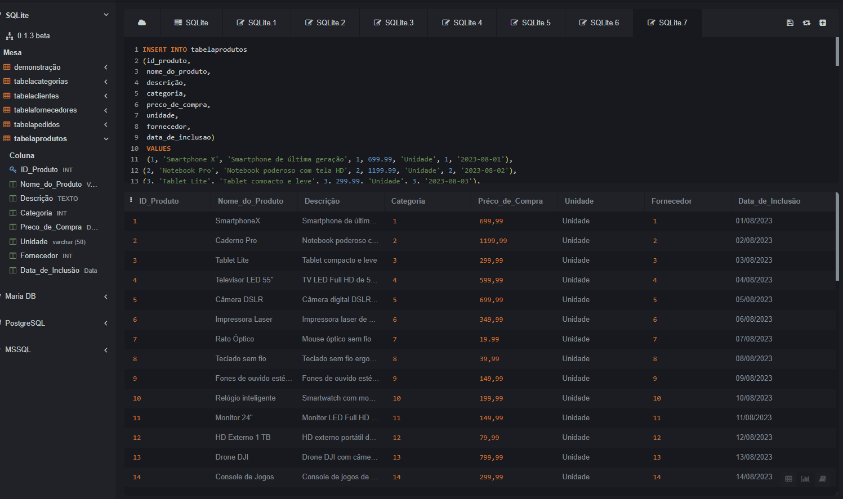Click the Drone DJI name cell
This screenshot has height=499, width=843.
tap(232, 457)
